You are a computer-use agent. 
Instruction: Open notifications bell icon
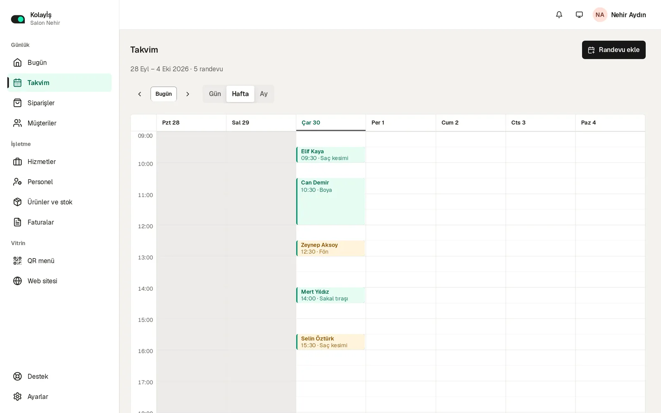tap(559, 15)
